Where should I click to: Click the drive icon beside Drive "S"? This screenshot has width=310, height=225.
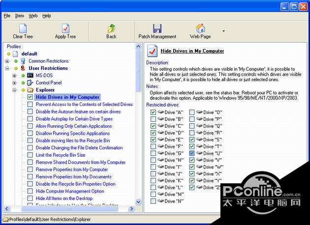199,140
